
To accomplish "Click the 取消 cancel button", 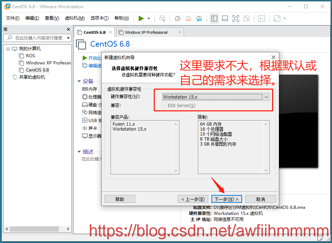I will click(x=260, y=199).
